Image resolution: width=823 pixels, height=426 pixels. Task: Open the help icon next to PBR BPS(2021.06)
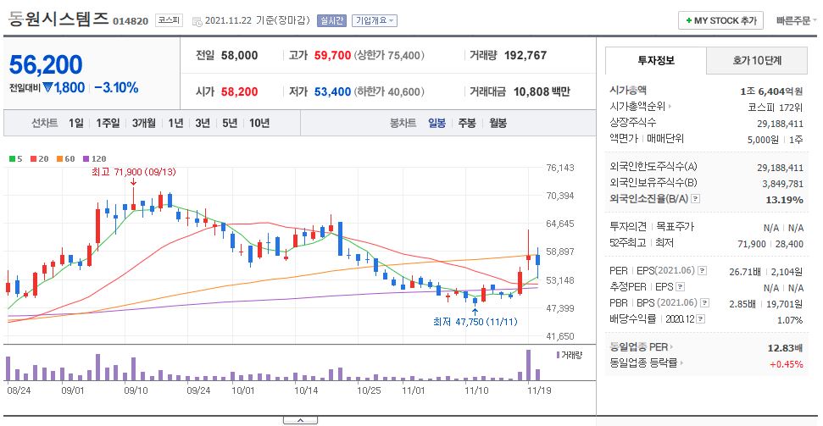click(705, 302)
